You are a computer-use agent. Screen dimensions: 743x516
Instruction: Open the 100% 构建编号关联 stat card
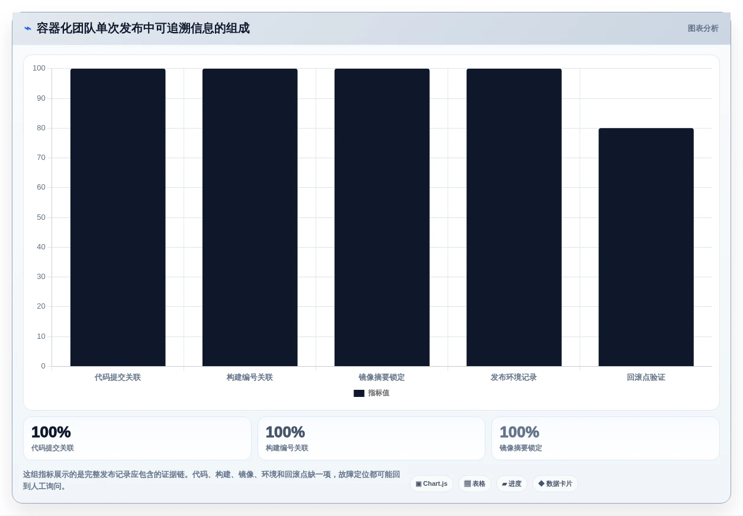(x=371, y=438)
